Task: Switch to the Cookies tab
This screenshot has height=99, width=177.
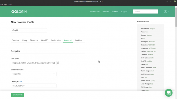Action: [x=78, y=40]
